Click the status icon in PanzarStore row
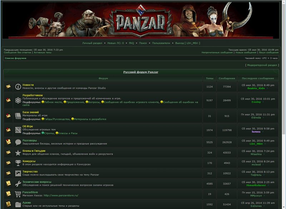 (x=8, y=194)
